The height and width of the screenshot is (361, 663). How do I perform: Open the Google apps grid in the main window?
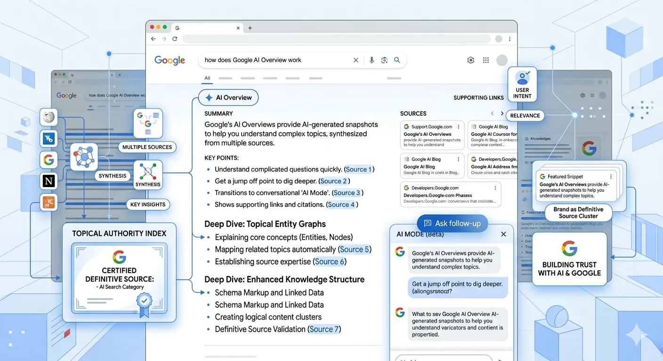(486, 60)
